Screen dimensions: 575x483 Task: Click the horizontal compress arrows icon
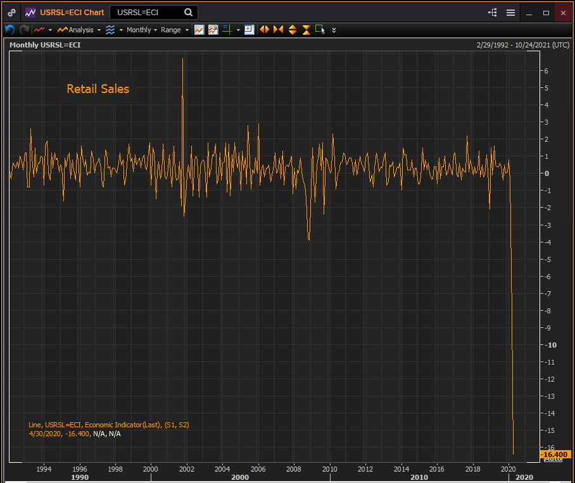pyautogui.click(x=278, y=30)
